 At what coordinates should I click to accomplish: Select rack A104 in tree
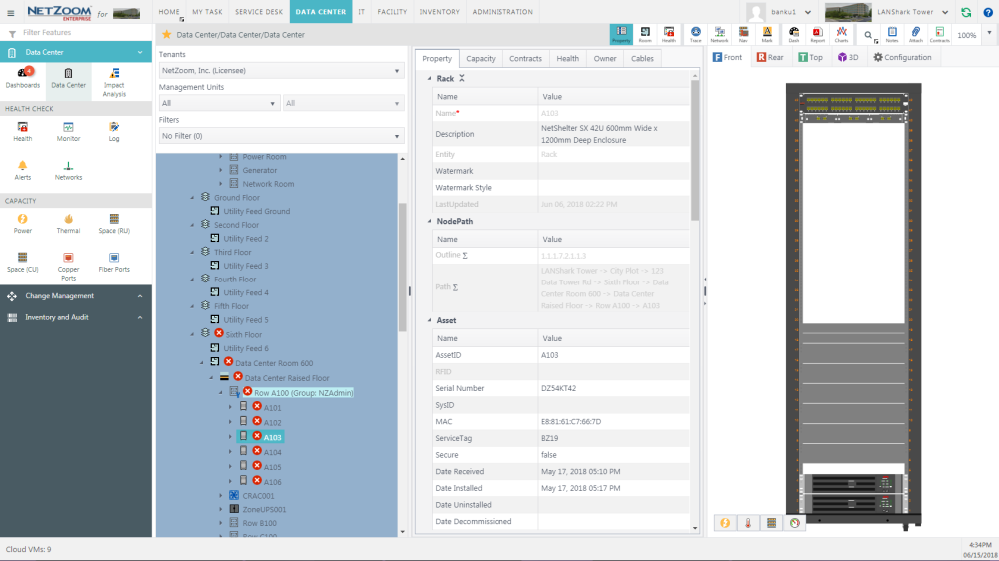click(272, 452)
